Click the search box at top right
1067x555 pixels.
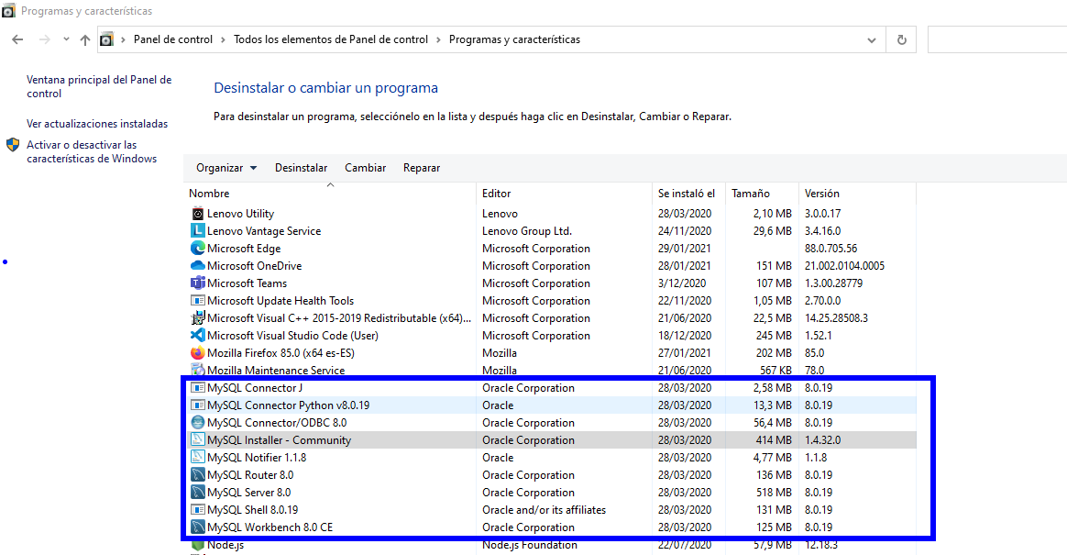(996, 39)
